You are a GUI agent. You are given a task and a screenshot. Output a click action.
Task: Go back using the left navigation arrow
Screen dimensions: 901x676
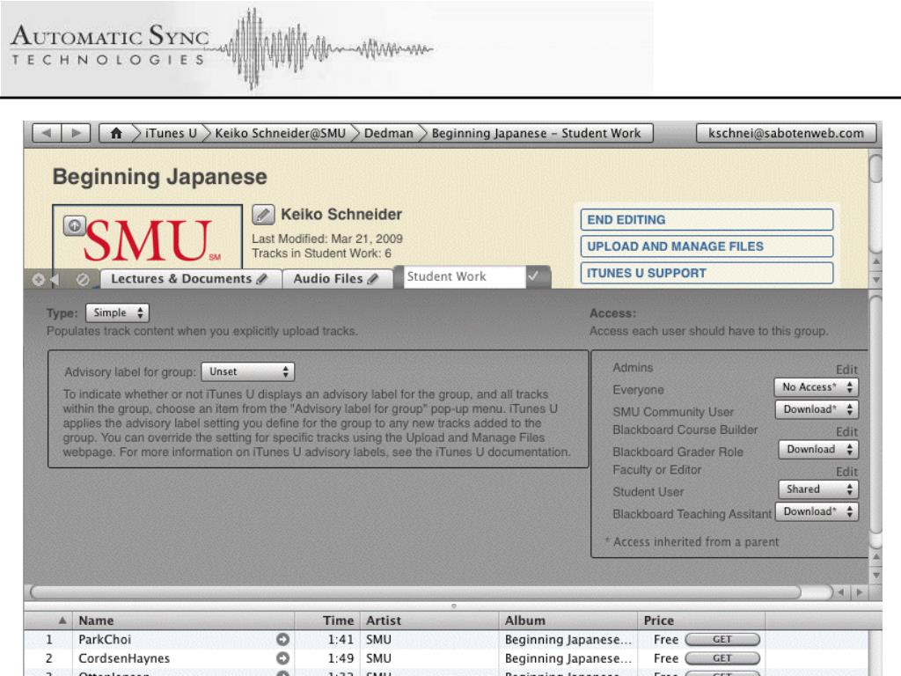[x=47, y=134]
